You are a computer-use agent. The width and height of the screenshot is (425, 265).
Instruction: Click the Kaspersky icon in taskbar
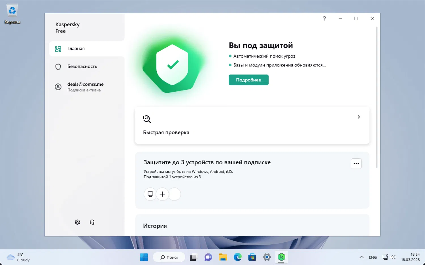pyautogui.click(x=281, y=257)
